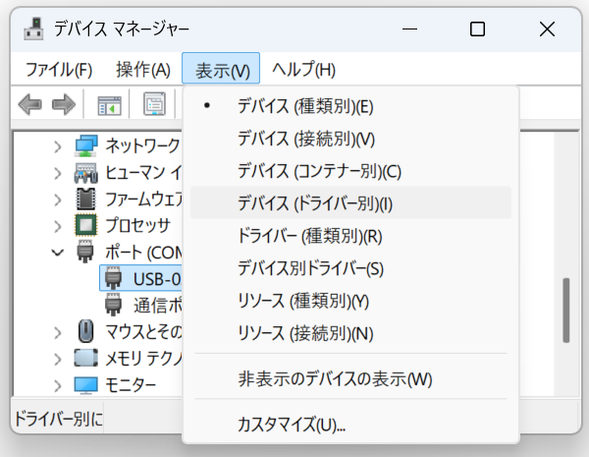Select デバイス (接続別)(V) view option
This screenshot has width=589, height=457.
(x=350, y=139)
